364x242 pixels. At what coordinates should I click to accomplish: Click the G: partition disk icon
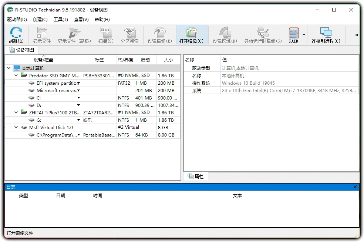click(x=31, y=120)
